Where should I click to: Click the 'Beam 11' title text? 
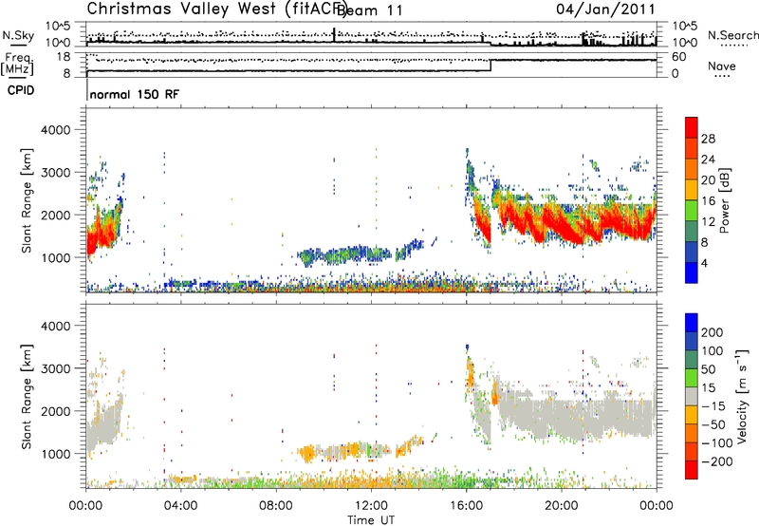(369, 10)
